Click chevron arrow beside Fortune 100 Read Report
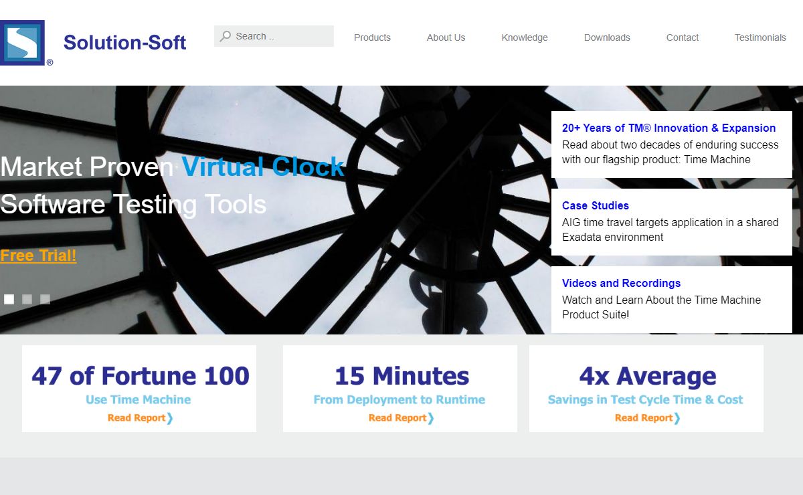 pyautogui.click(x=170, y=418)
